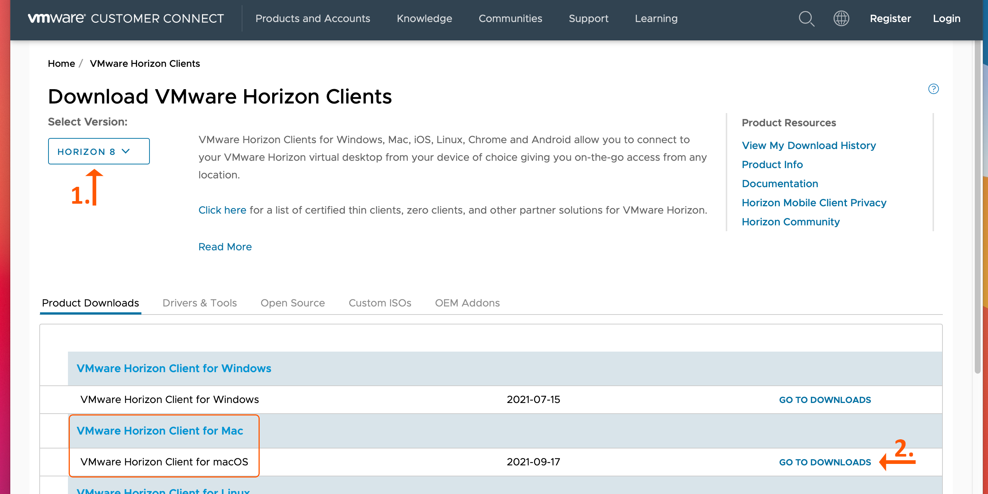Click the Login link
The height and width of the screenshot is (494, 988).
946,18
